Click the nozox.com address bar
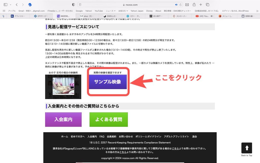Image resolution: width=260 pixels, height=163 pixels. 129,5
